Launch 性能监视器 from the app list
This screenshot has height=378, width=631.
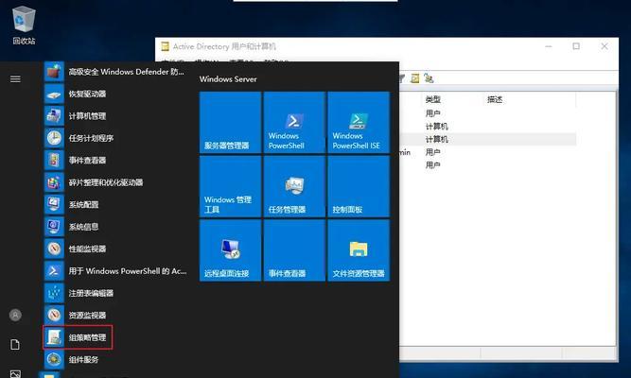click(115, 249)
